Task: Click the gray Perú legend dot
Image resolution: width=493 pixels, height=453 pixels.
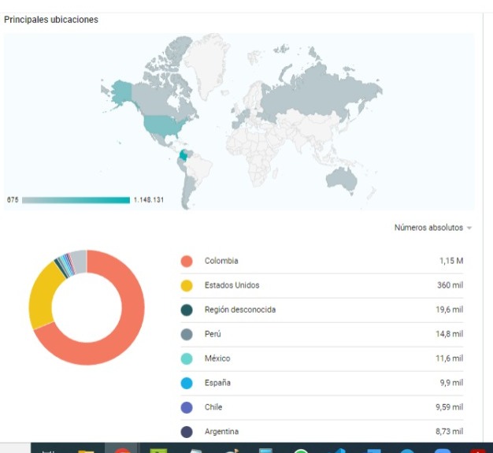Action: coord(187,334)
